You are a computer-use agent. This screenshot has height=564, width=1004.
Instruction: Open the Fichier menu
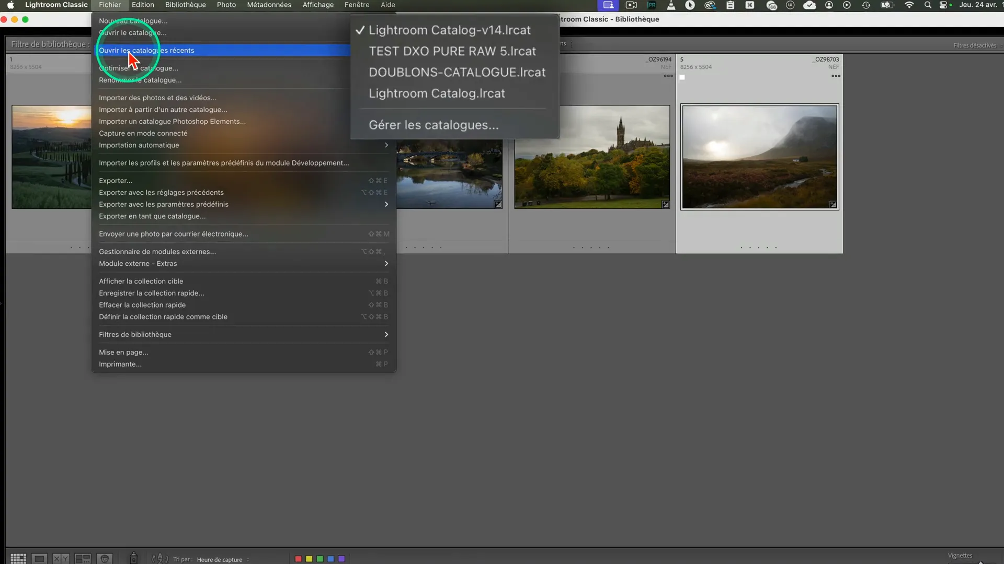click(x=110, y=5)
